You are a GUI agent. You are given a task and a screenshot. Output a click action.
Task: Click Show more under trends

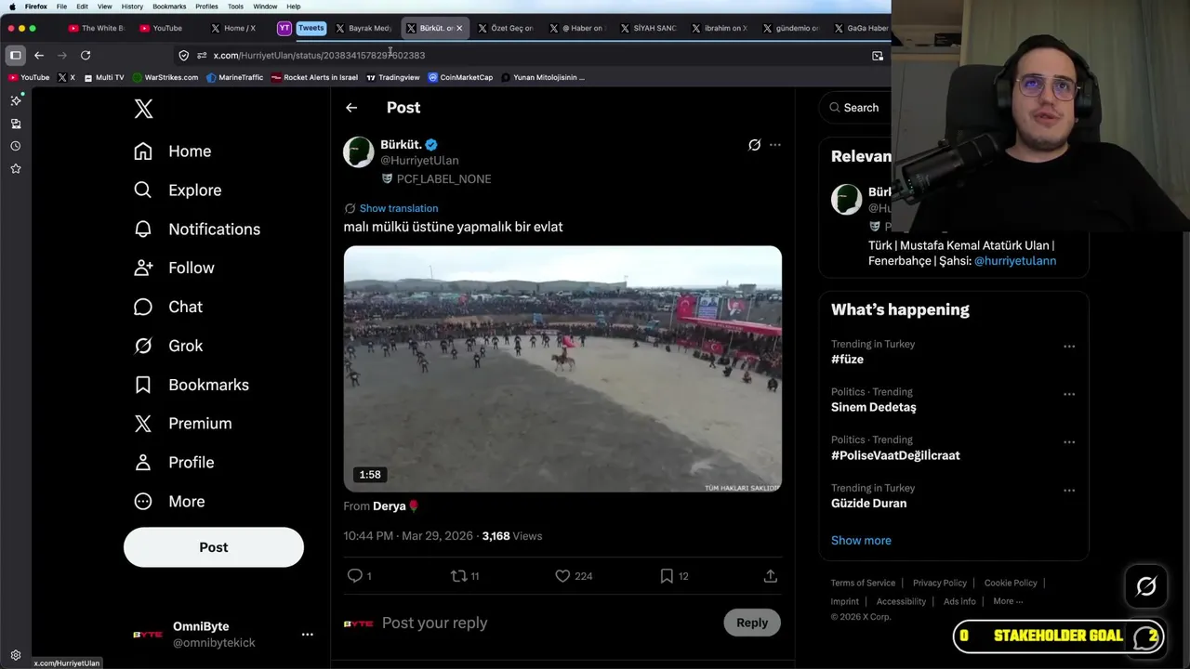click(861, 541)
